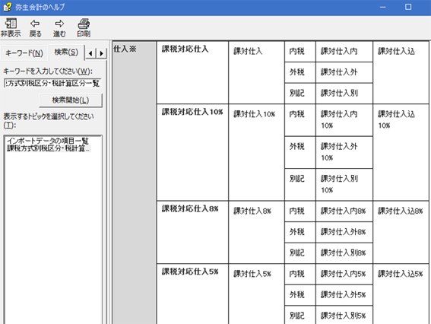Select the 課税方式別税区分・税計算 topic

49,148
